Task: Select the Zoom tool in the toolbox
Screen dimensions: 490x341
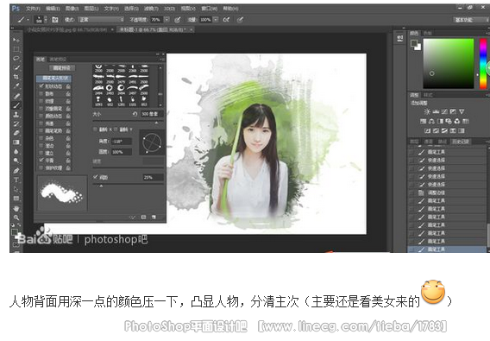Action: [16, 218]
